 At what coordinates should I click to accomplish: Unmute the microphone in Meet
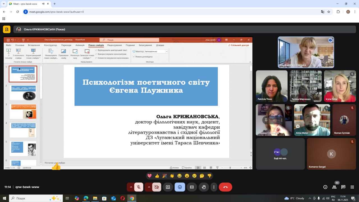click(x=139, y=187)
